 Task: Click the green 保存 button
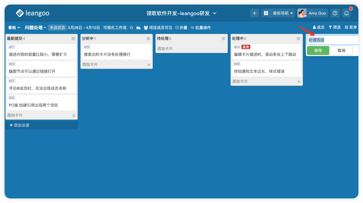[x=318, y=50]
